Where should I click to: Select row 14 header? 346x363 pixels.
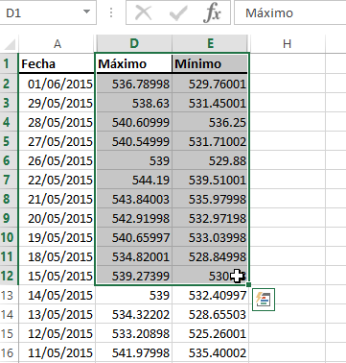(10, 314)
